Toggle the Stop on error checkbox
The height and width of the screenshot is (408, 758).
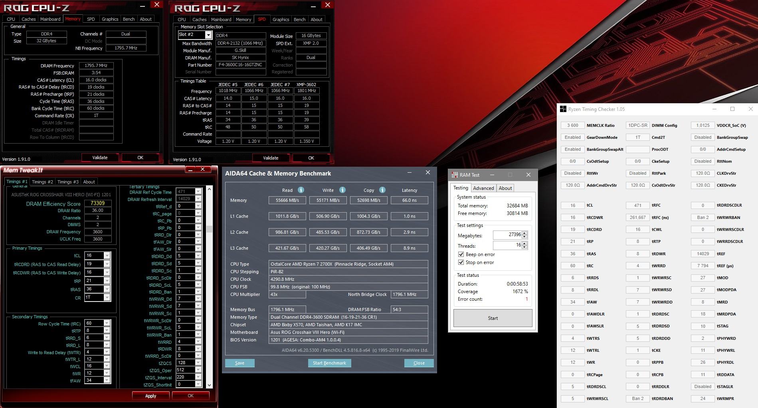461,262
